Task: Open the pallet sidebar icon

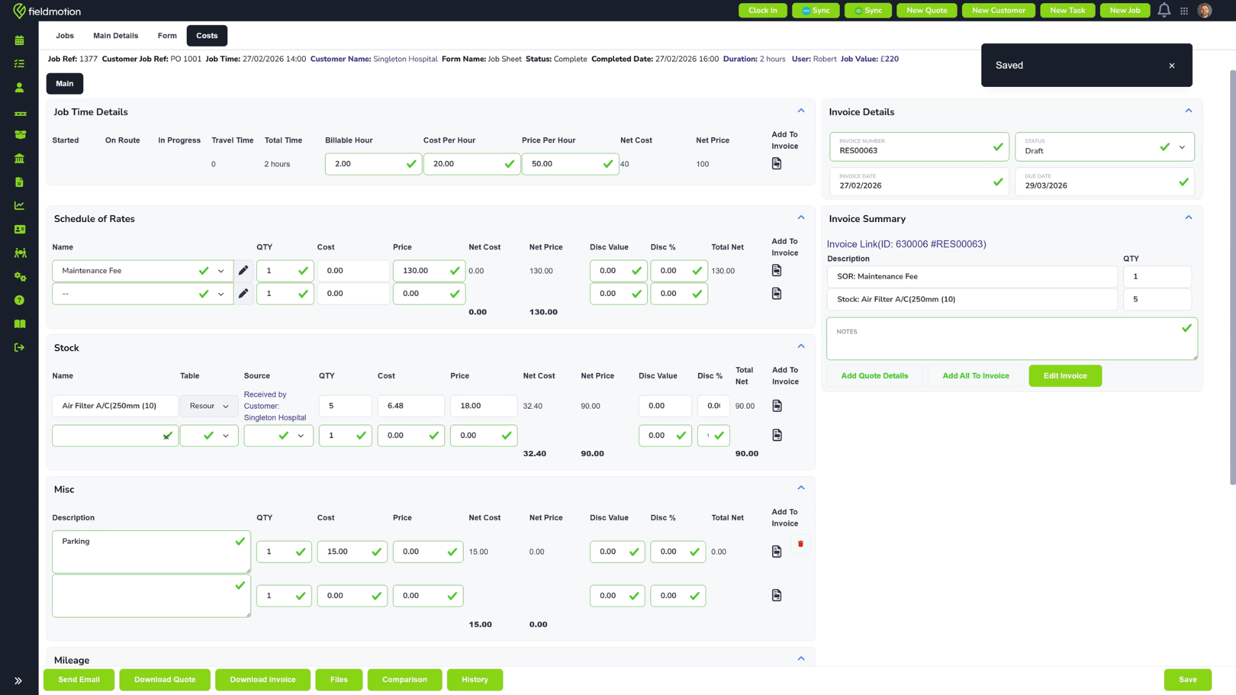Action: coord(20,113)
